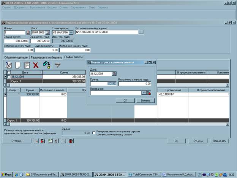
Task: Click OK in the Новая строка dialog
Action: [125, 100]
